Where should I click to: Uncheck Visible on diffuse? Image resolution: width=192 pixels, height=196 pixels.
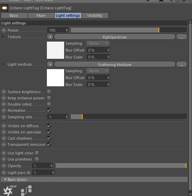click(x=49, y=126)
